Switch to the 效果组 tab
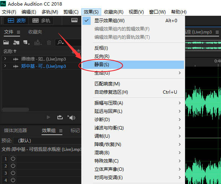The image size is (221, 184). tap(48, 131)
